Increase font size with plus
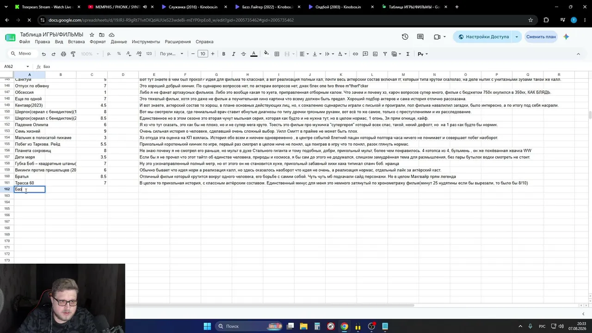Screen dimensions: 592x333 pos(213,54)
